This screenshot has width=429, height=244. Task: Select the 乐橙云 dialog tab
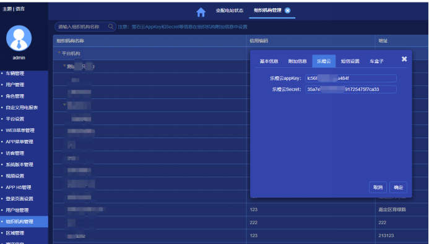tap(324, 61)
